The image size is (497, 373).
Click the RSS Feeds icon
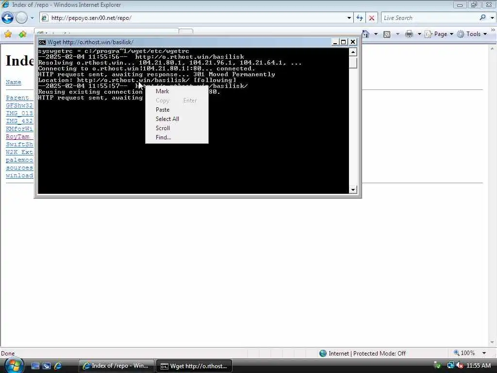[387, 34]
